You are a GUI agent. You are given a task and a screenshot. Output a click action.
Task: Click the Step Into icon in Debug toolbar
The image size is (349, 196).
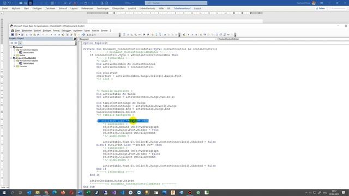point(204,35)
